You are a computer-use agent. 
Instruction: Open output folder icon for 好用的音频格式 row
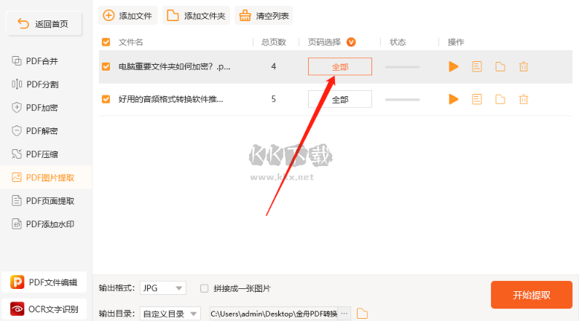(x=500, y=99)
